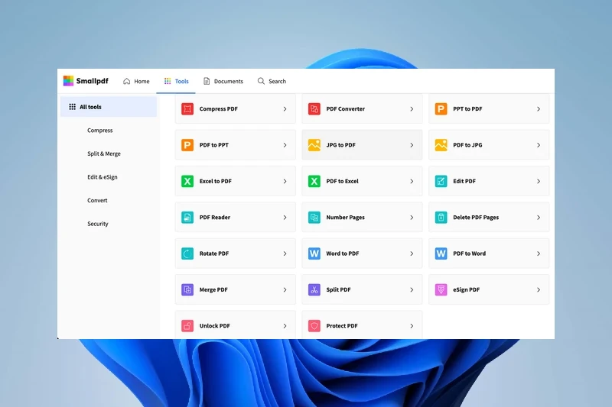Select Split & Merge in the sidebar
Viewport: 612px width, 407px height.
[104, 153]
